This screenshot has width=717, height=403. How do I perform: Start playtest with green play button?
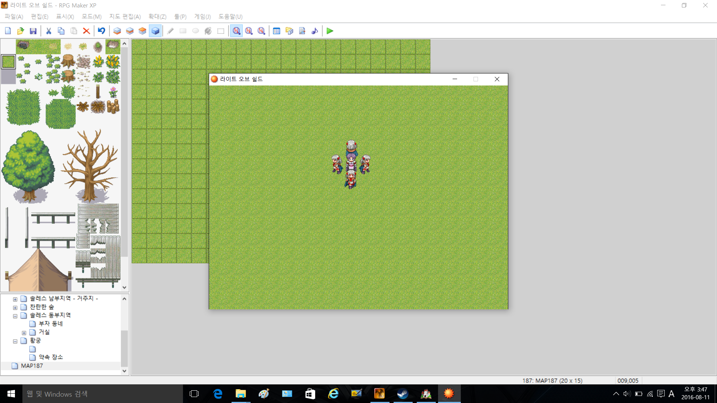[330, 31]
